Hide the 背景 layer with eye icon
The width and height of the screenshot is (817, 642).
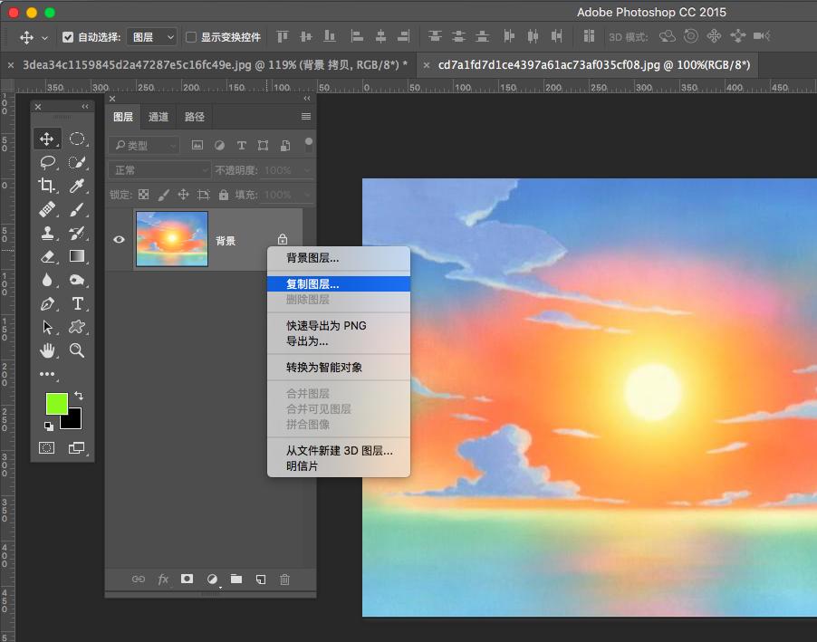pos(119,240)
